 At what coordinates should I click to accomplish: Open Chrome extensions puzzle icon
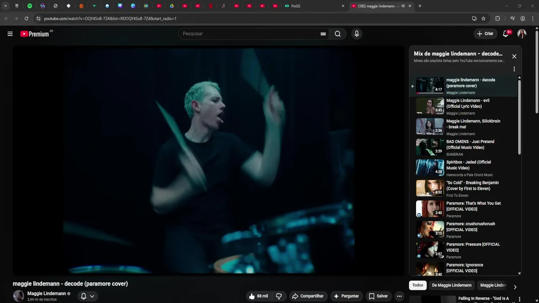pos(498,19)
